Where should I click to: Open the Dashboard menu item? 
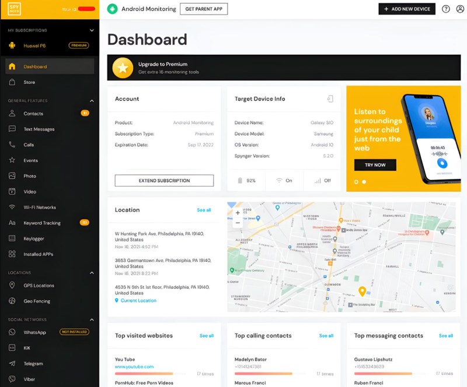(x=50, y=66)
